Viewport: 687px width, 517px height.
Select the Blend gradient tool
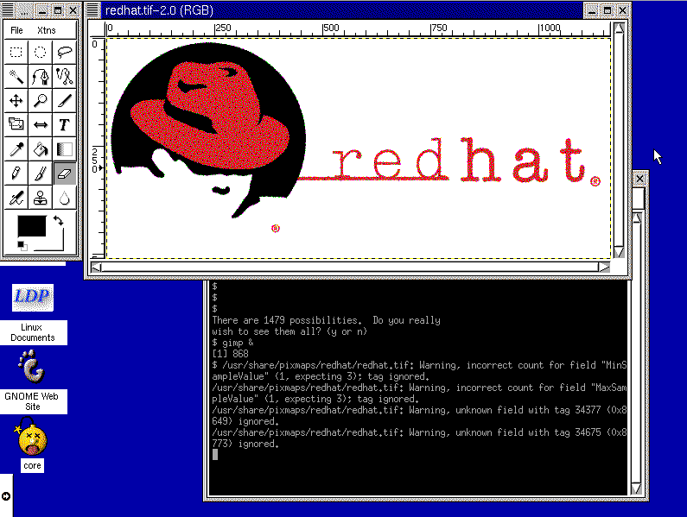click(x=64, y=149)
